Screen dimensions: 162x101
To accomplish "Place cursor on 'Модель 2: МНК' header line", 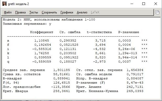I will tap(49, 19).
